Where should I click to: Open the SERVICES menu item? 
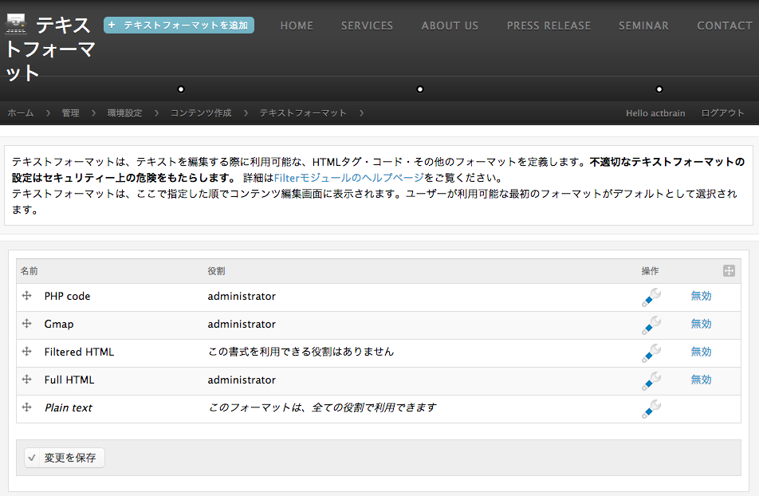click(x=367, y=26)
